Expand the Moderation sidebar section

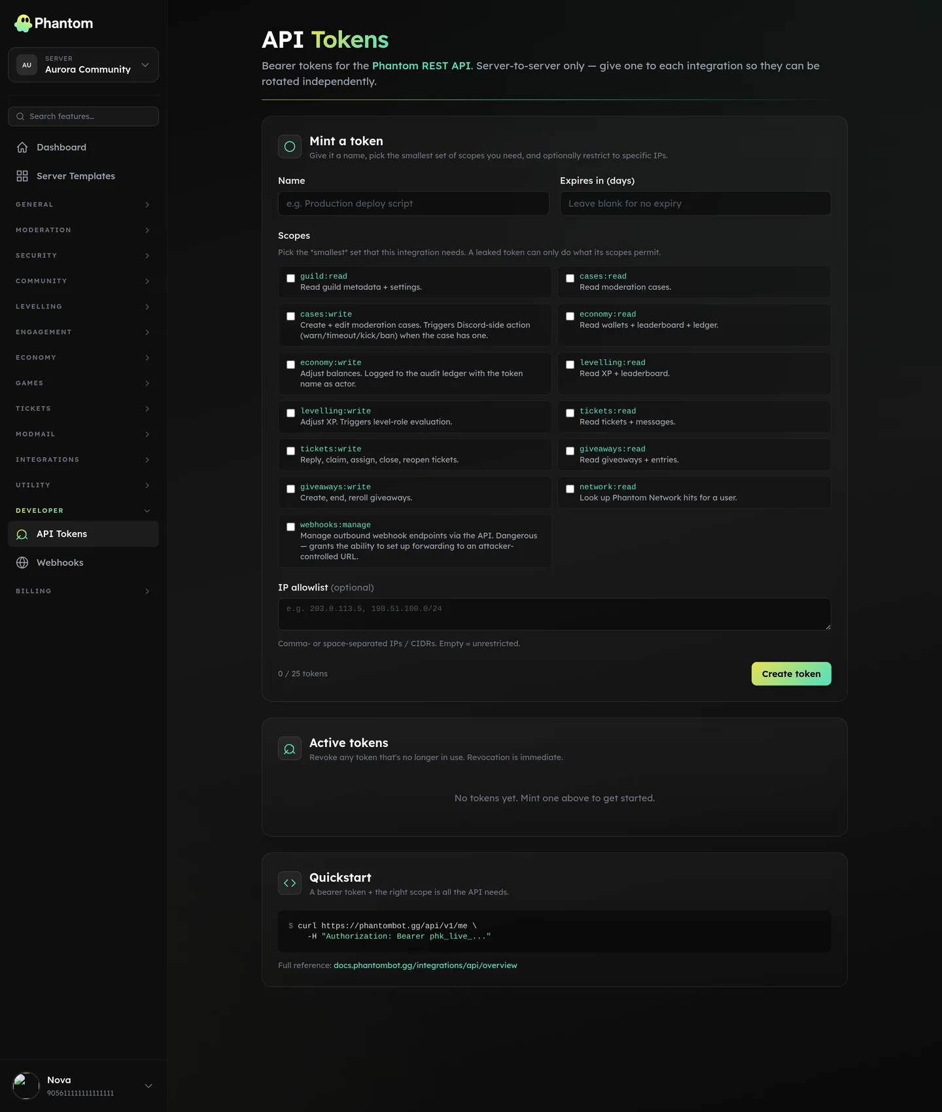coord(83,230)
